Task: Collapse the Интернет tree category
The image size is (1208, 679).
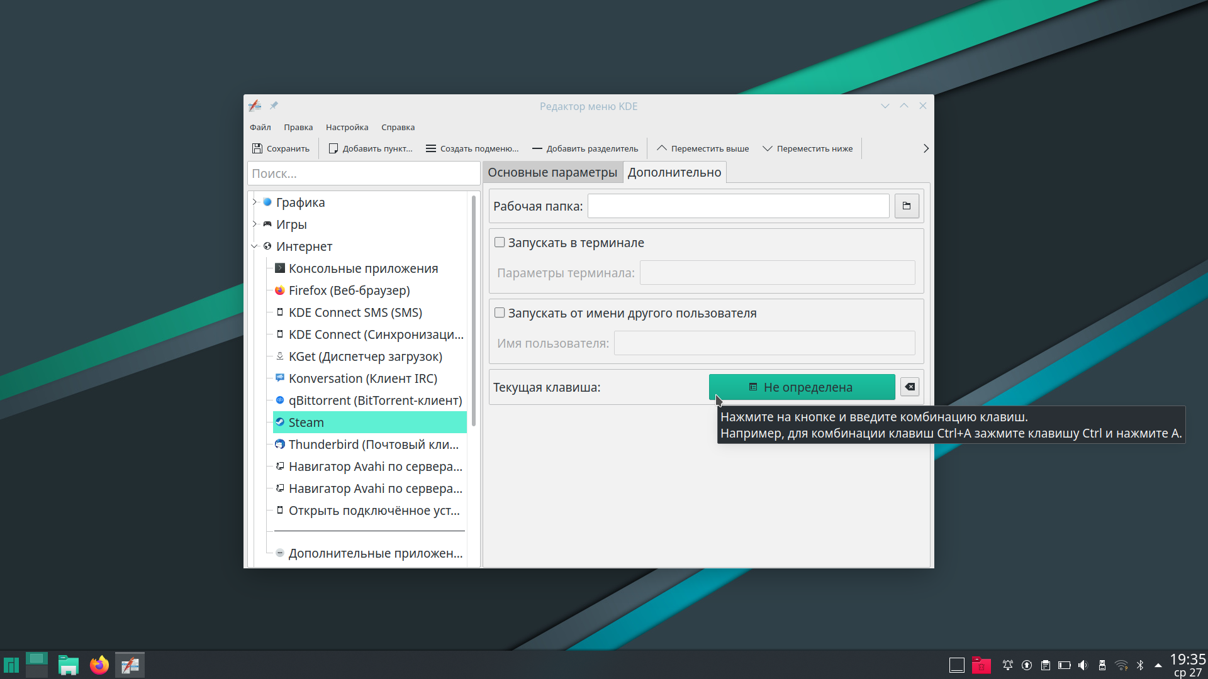Action: (255, 246)
